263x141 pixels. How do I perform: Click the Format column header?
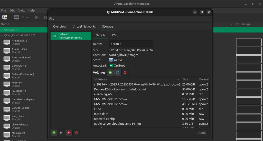pyautogui.click(x=204, y=79)
